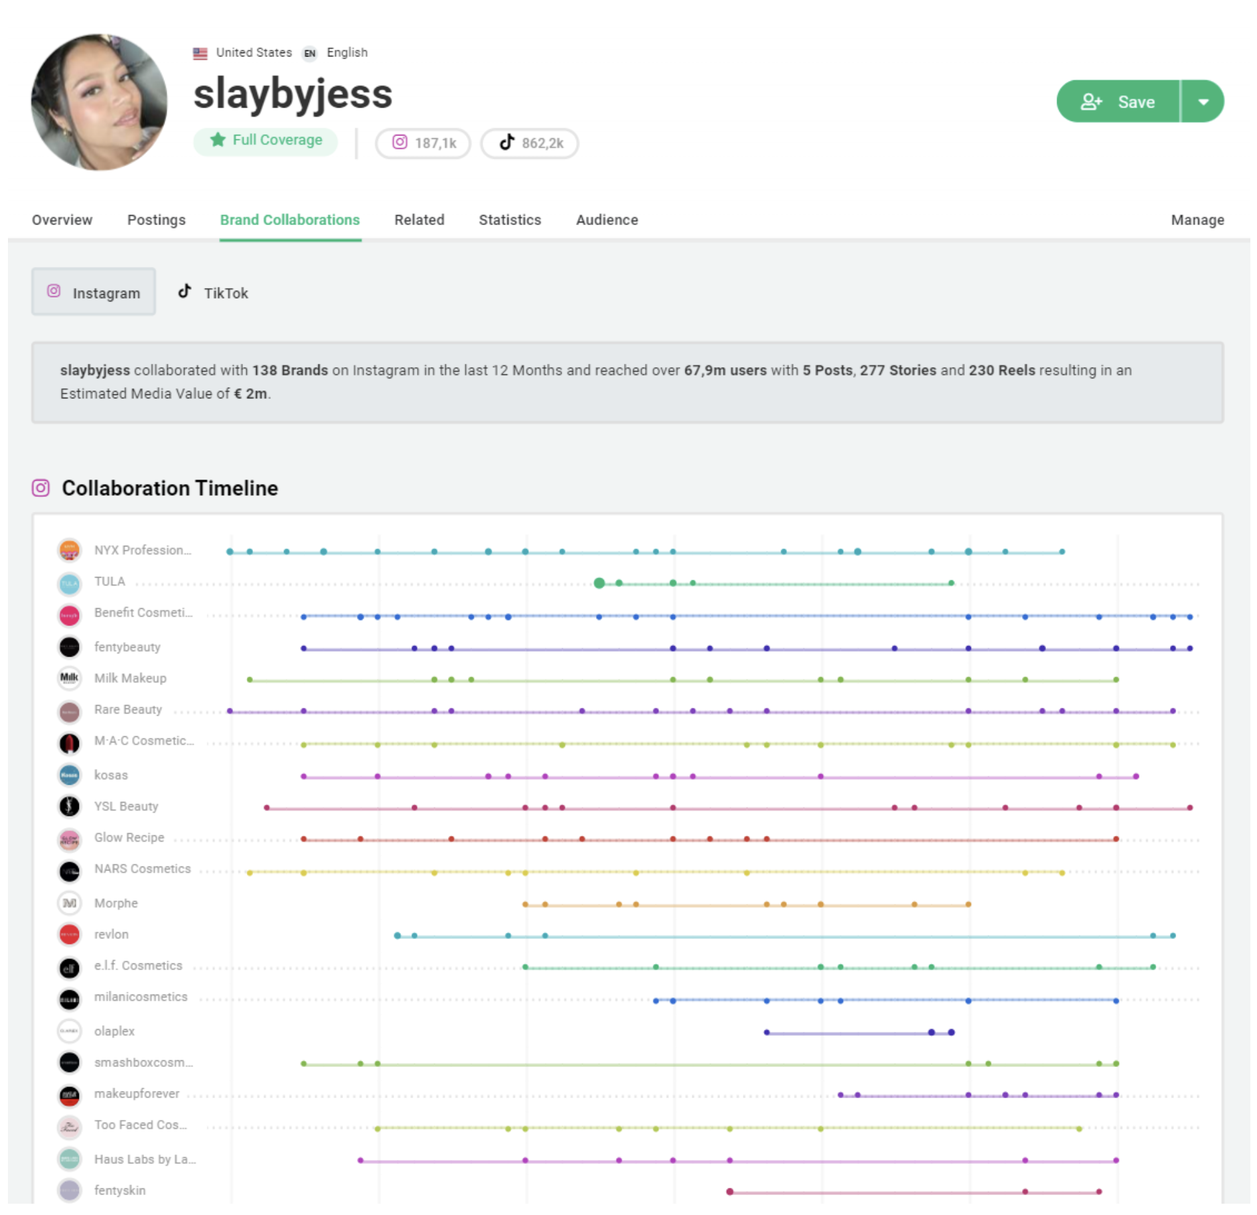
Task: Open the Save button dropdown arrow
Action: point(1204,102)
